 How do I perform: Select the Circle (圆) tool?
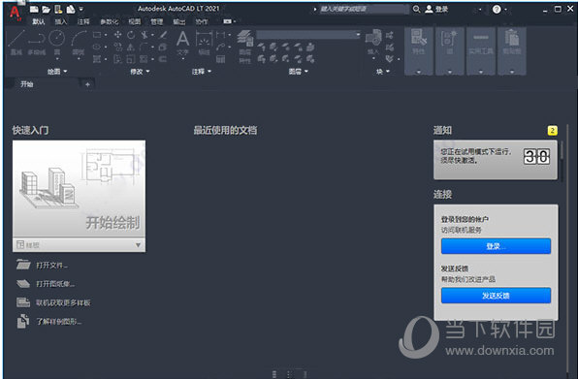[x=57, y=42]
